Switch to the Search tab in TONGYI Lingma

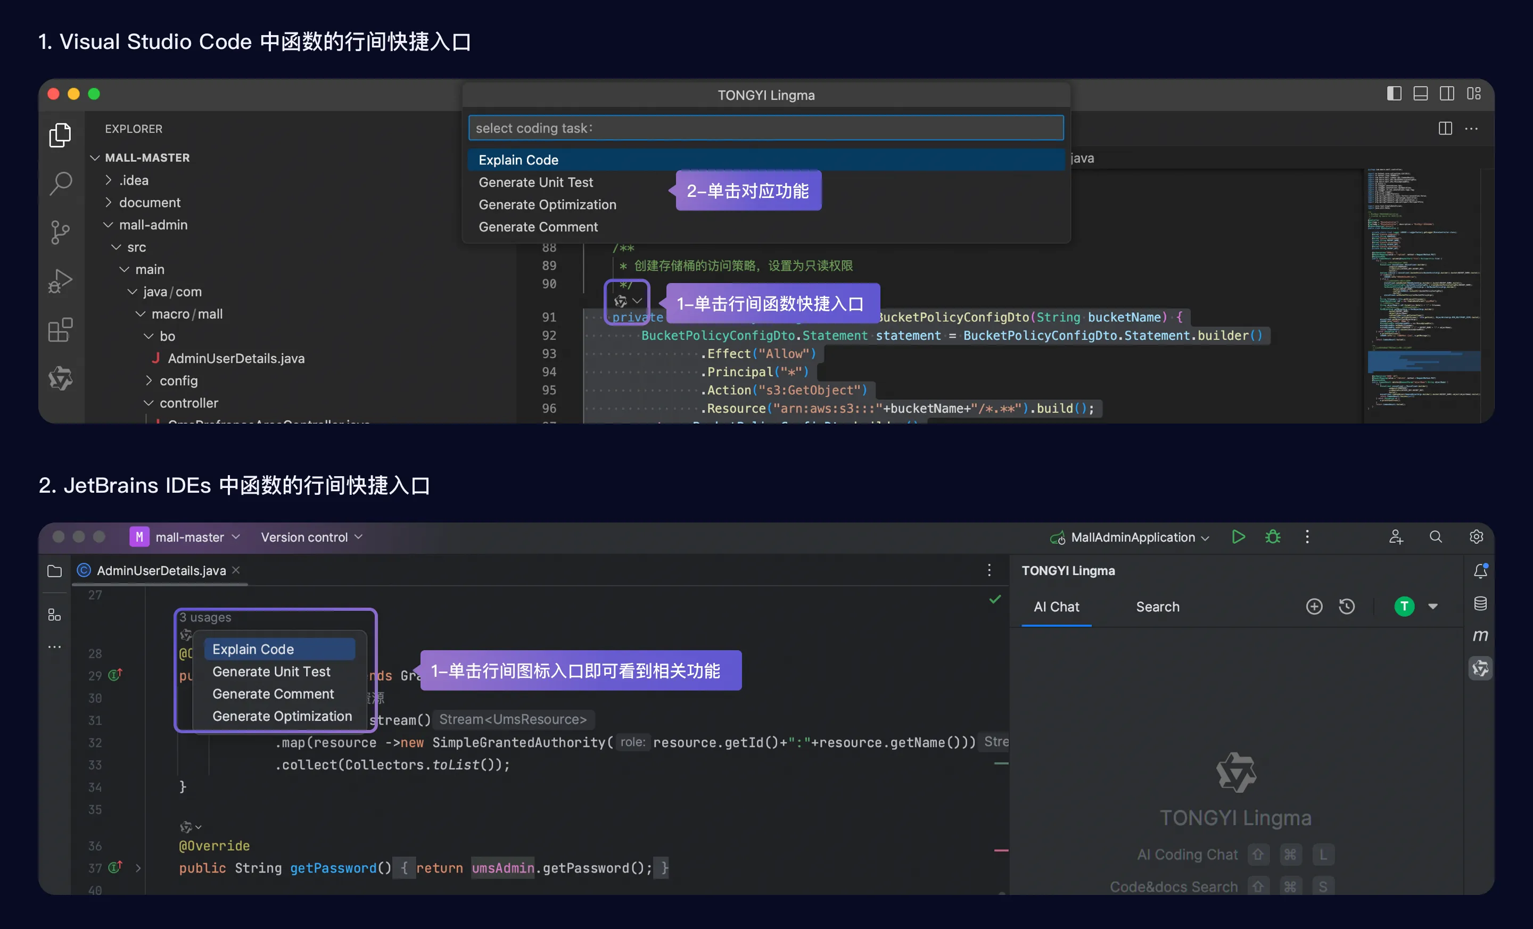tap(1157, 606)
